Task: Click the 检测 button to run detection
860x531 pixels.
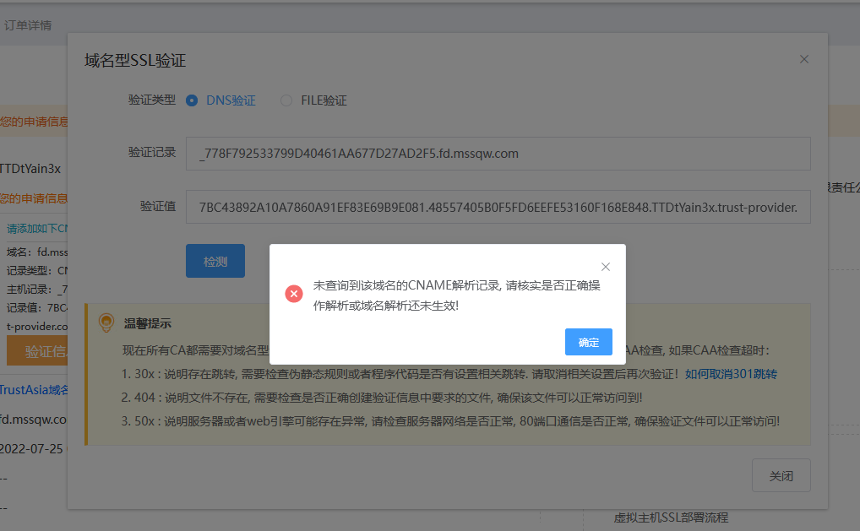Action: [x=215, y=260]
